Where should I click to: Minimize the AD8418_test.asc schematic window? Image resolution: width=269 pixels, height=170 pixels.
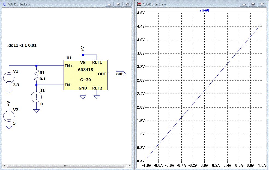(x=109, y=4)
